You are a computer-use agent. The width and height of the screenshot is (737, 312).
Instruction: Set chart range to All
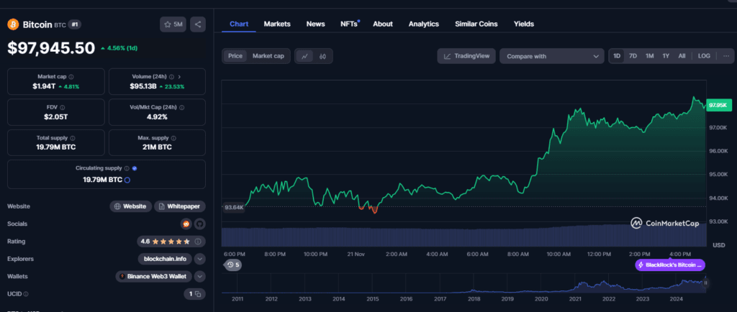682,56
